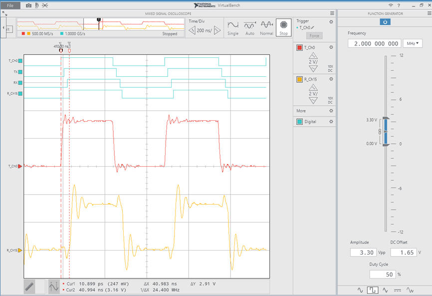Increase R_Ch15 volts per division
Screen dimensions: 432x296
tap(313, 88)
